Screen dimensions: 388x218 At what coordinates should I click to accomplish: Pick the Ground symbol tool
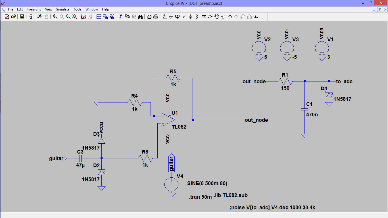point(171,17)
